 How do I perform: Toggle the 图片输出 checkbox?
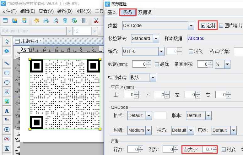point(221,25)
